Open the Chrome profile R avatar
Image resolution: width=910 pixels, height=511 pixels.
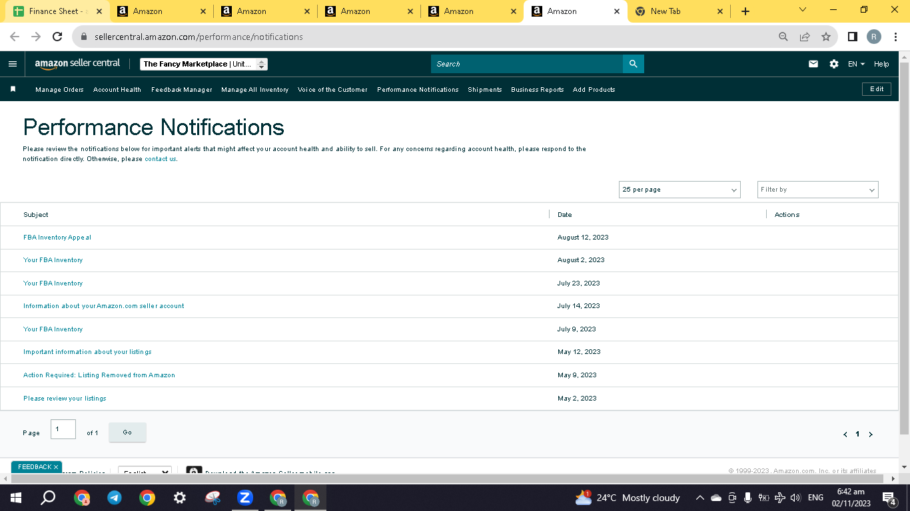[874, 37]
